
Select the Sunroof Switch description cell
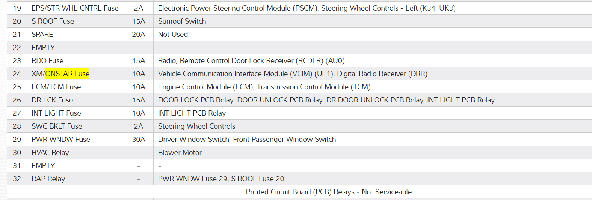coord(182,21)
